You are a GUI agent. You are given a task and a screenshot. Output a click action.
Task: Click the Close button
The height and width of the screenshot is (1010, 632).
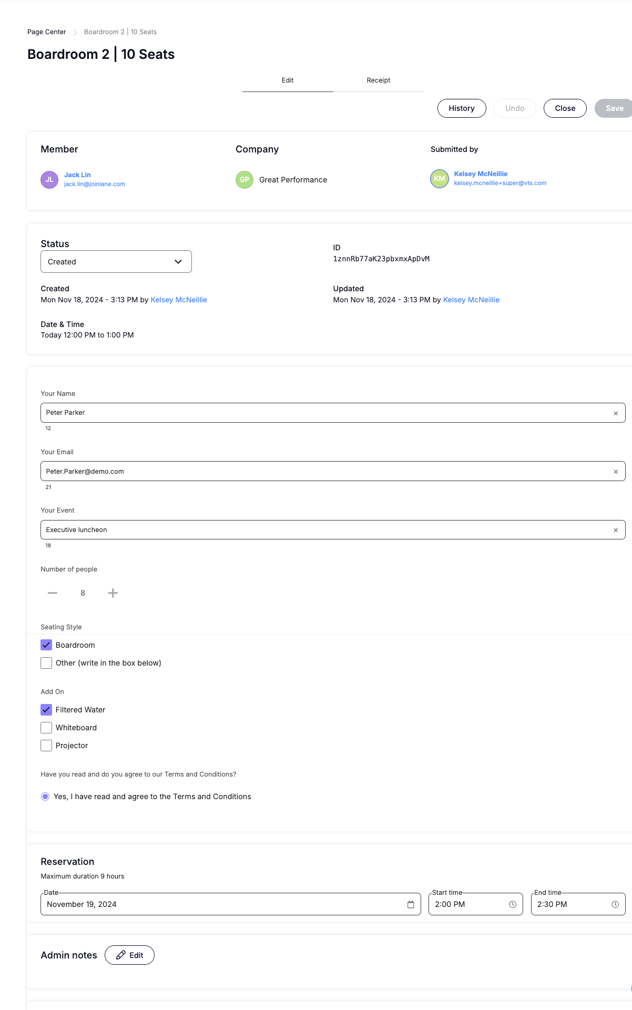565,108
